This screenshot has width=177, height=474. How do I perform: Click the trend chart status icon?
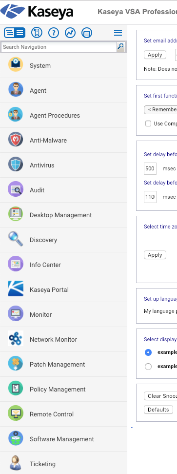[x=70, y=33]
